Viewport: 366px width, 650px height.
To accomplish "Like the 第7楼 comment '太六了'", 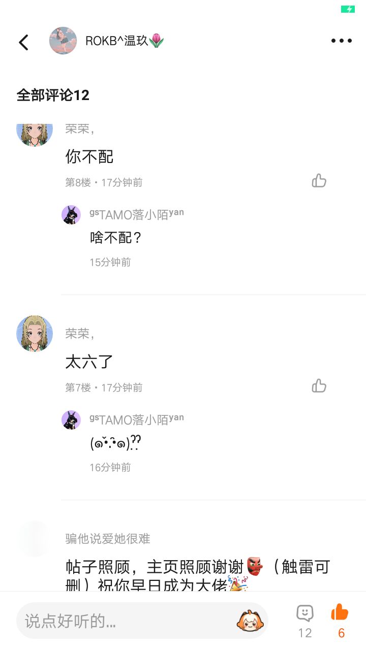I will 319,386.
